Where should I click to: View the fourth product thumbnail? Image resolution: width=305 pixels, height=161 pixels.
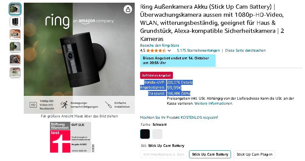(x=15, y=47)
